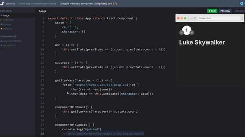This screenshot has width=245, height=137.
Task: Click the counter circle showing 1
Action: [186, 30]
